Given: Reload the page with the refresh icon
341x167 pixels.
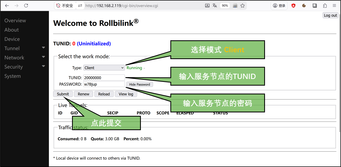Looking at the screenshot, I should (x=26, y=6).
